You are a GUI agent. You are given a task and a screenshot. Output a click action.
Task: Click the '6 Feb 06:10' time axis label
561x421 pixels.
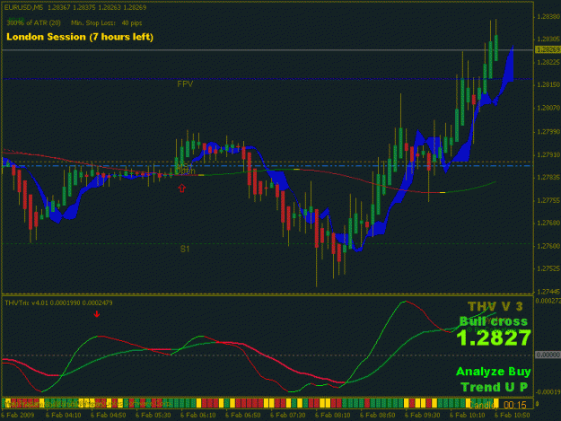click(197, 416)
